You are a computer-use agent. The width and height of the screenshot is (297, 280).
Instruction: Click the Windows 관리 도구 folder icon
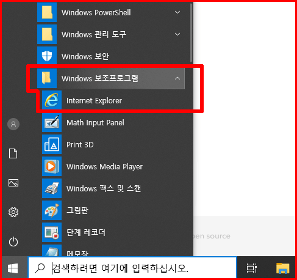point(47,34)
